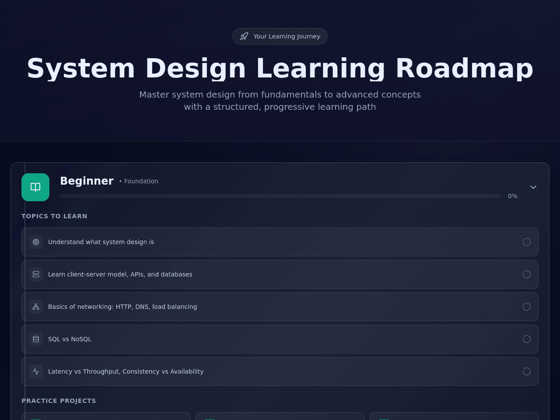Click the activity pulse icon beside Latency vs Throughput

(x=36, y=371)
